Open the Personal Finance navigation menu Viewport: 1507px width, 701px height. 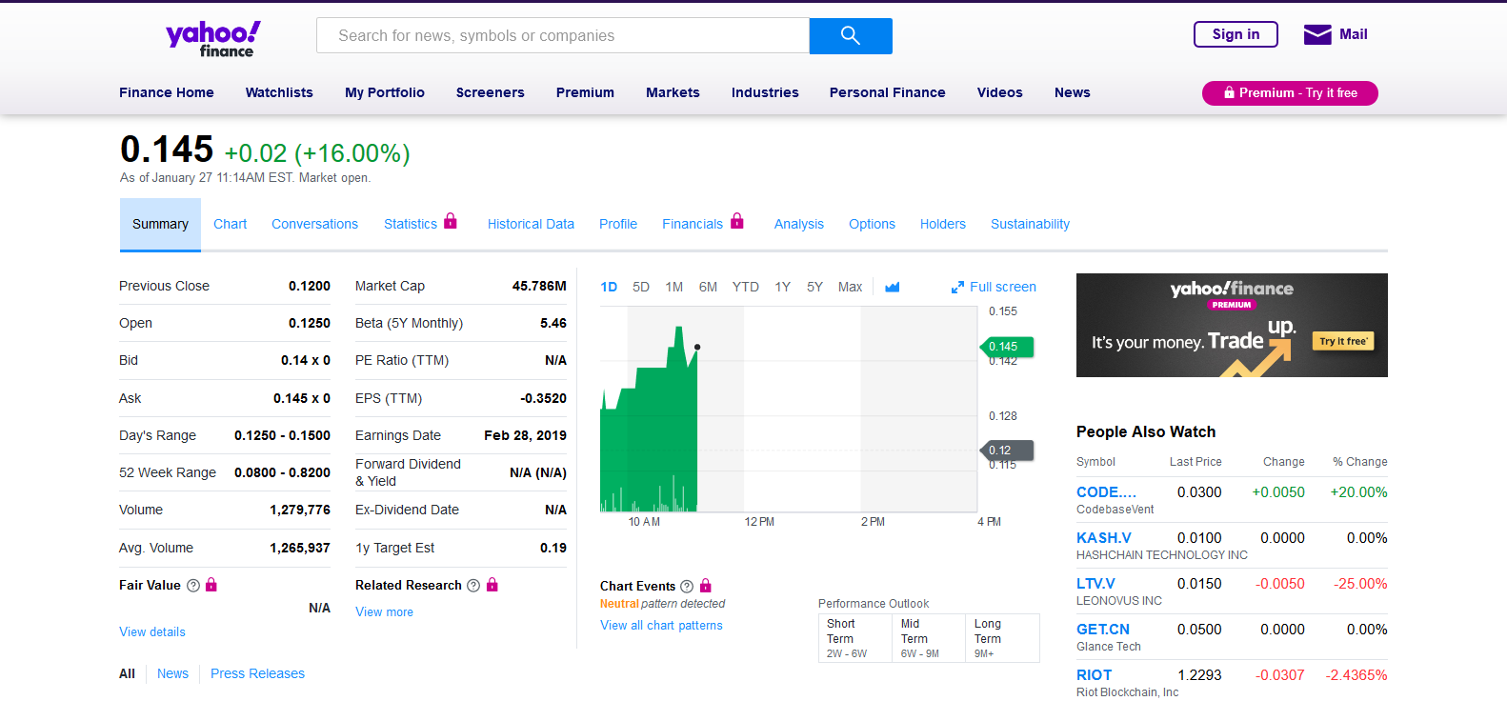[x=887, y=92]
